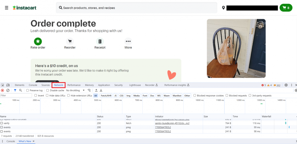
Task: Check Hide data URLs
Action: pos(47,96)
